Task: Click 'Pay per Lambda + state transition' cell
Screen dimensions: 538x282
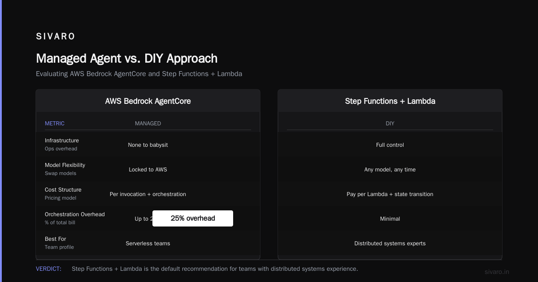Action: click(390, 194)
